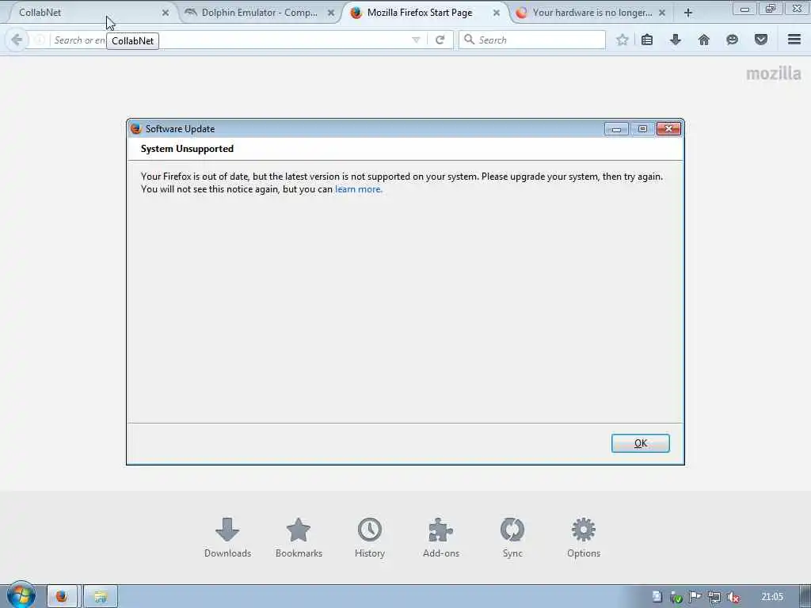Go to the Firefox home page

704,40
